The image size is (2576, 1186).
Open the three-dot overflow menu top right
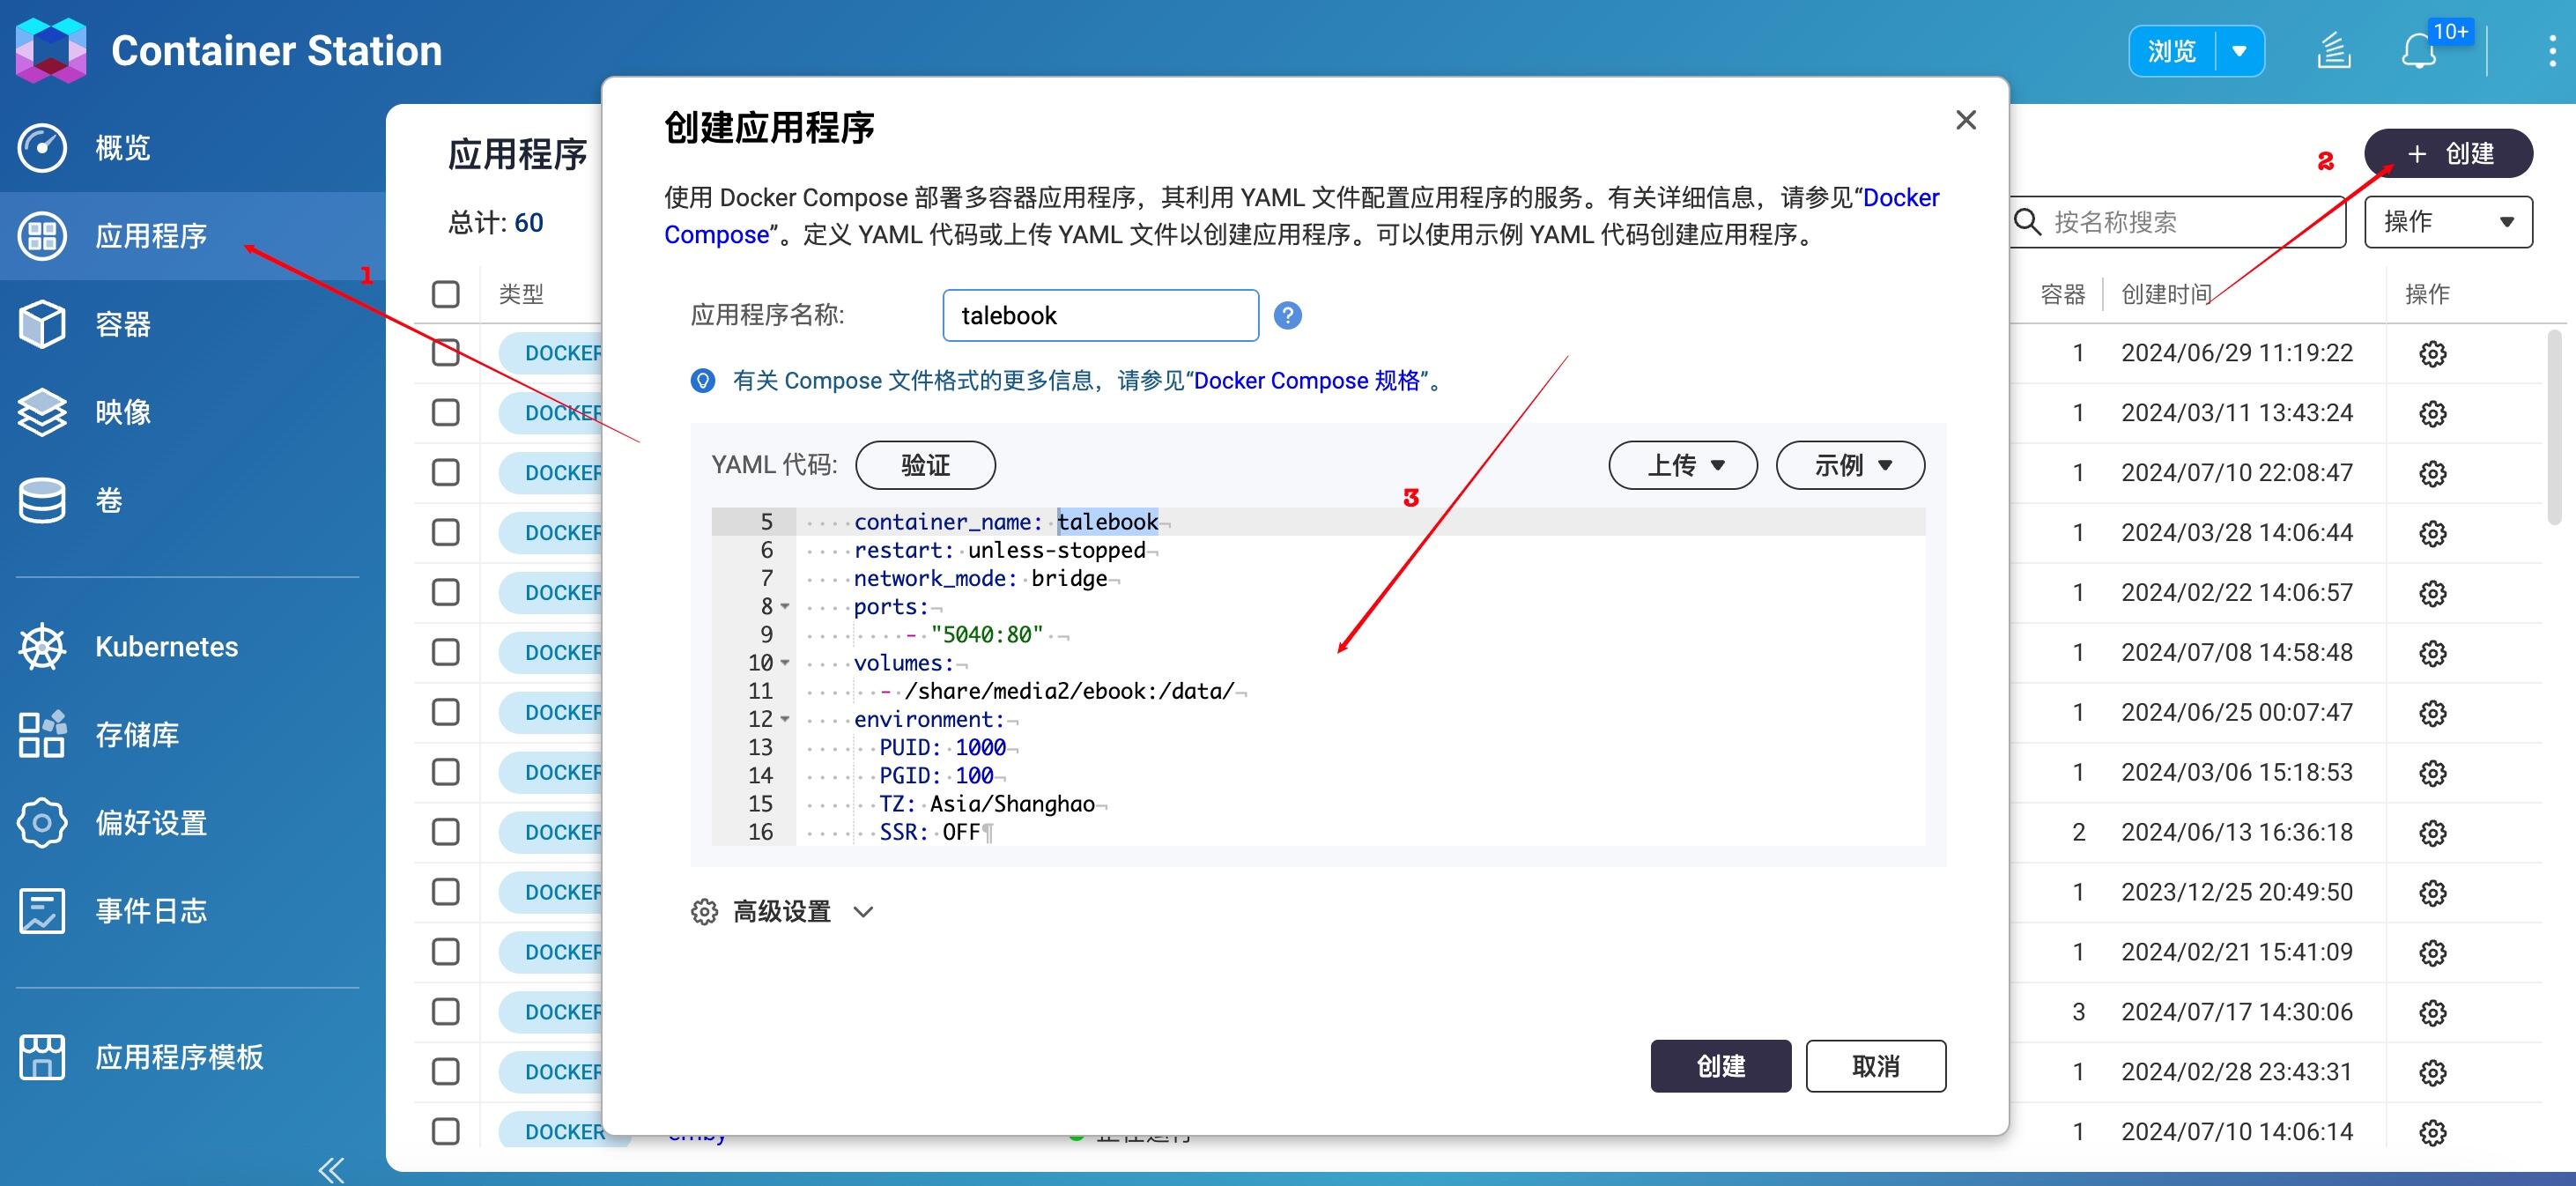2551,50
